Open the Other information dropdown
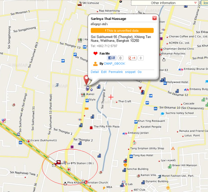The width and height of the screenshot is (208, 192). [x=165, y=3]
